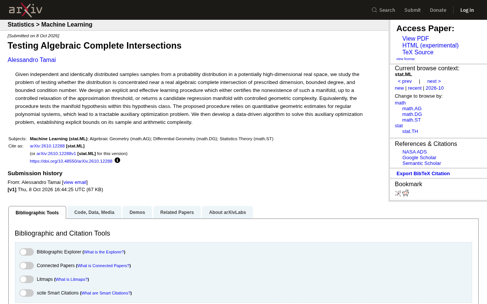The height and width of the screenshot is (304, 487).
Task: Click 'What is the Explorer?' link
Action: pos(104,252)
